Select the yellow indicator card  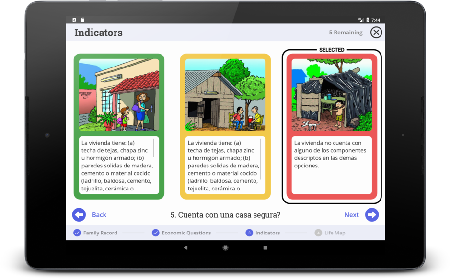pyautogui.click(x=225, y=126)
